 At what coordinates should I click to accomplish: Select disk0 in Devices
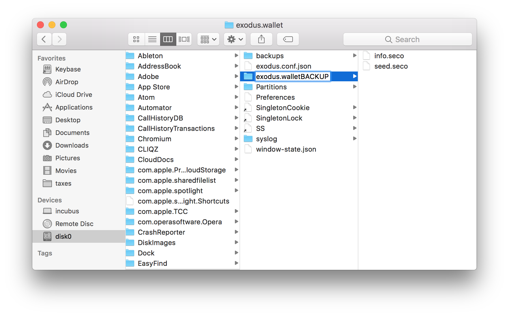(x=78, y=236)
